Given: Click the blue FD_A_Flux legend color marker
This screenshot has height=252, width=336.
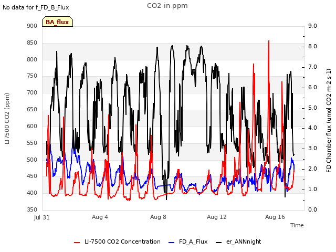Looking at the screenshot, I should (x=172, y=243).
